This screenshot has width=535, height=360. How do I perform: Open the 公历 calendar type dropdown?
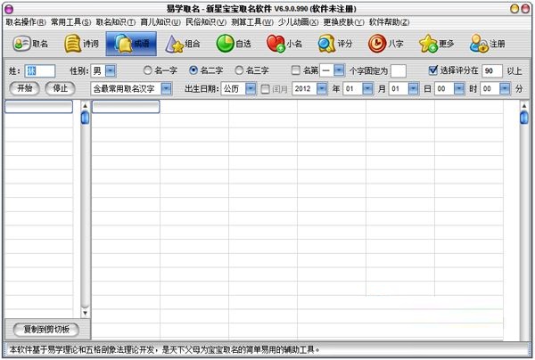pyautogui.click(x=251, y=89)
